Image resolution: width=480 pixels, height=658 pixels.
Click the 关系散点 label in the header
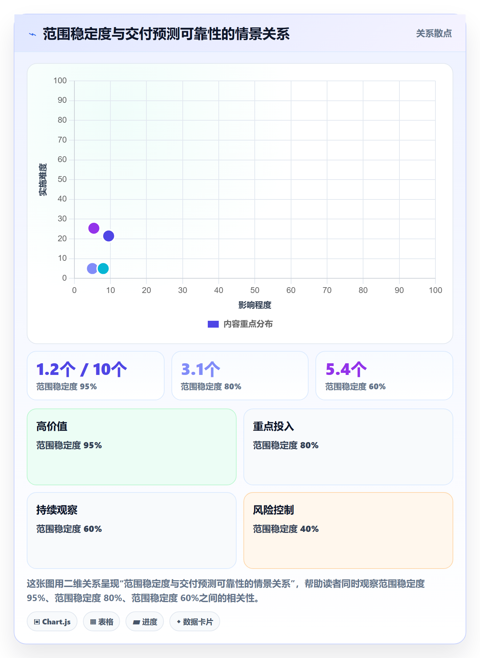click(434, 34)
